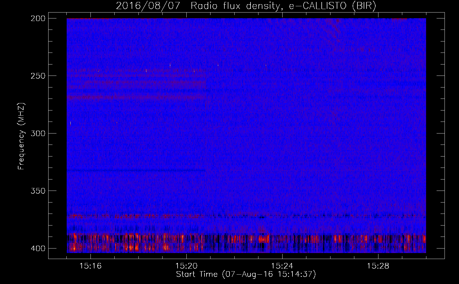This screenshot has width=459, height=284.
Task: Click the 15:28 time tick label
Action: [378, 266]
